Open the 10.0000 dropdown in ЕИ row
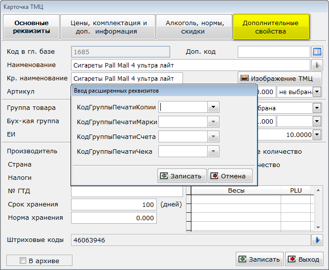 (317, 135)
